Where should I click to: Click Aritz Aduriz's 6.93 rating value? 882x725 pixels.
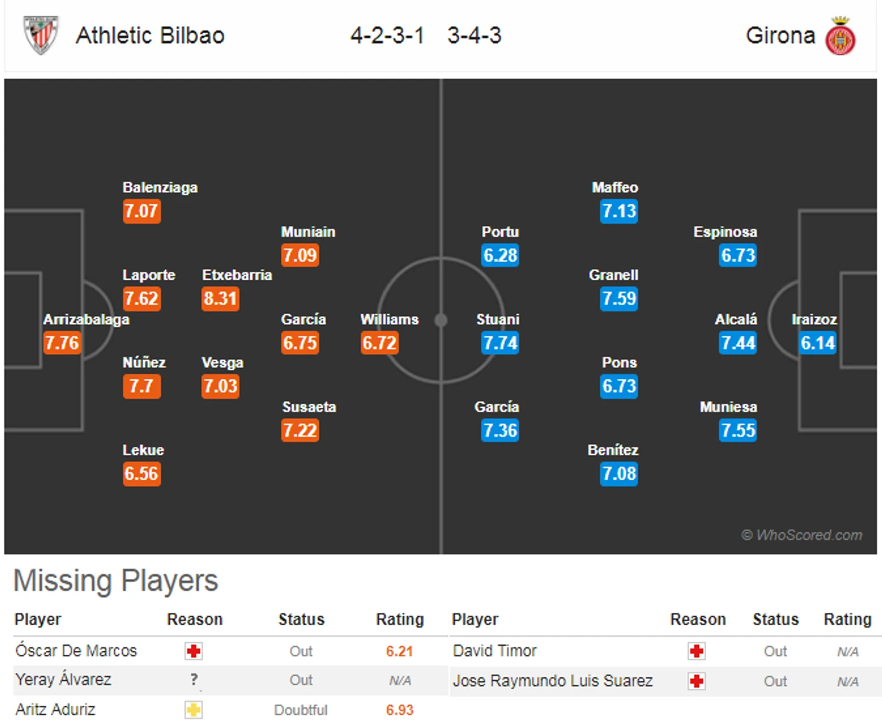pyautogui.click(x=400, y=710)
